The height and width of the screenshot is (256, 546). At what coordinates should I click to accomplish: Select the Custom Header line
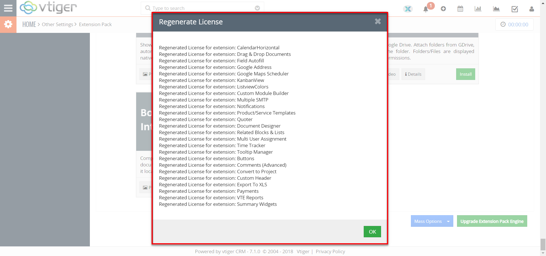(215, 178)
